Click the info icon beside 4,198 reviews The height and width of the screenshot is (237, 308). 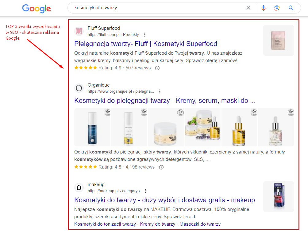click(161, 167)
